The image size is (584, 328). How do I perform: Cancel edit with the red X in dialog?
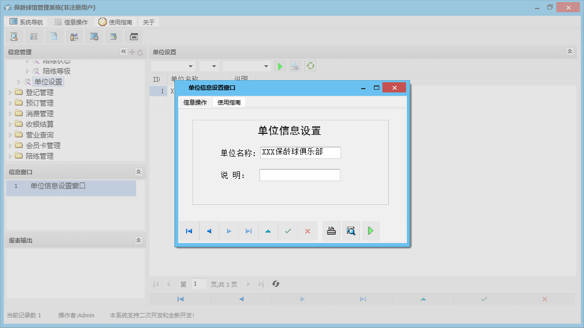tap(307, 231)
